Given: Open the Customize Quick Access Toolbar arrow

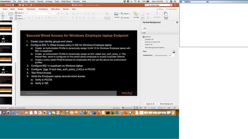Looking at the screenshot, I should 34,5.
